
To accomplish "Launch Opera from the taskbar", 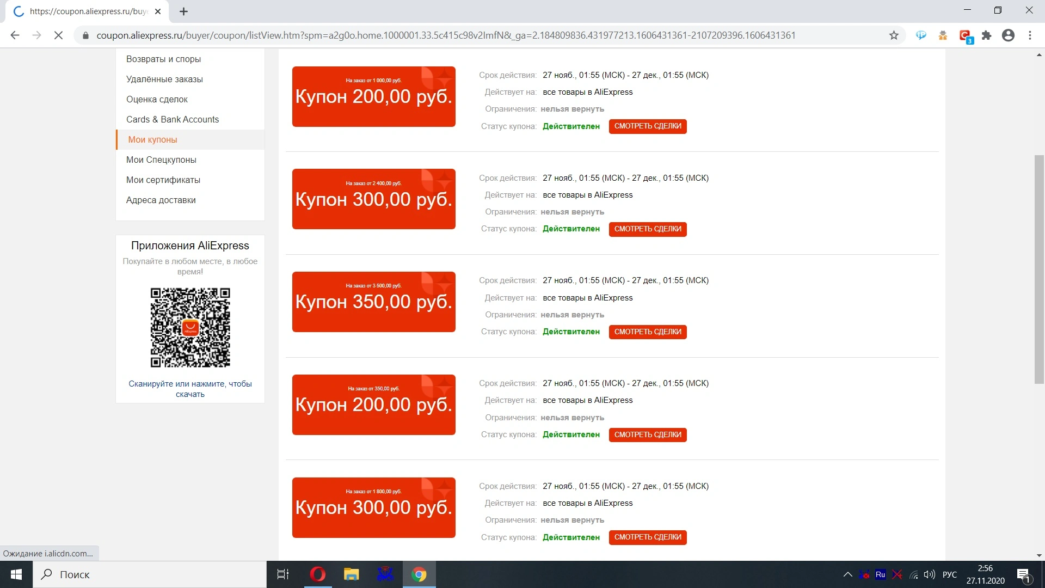I will (x=317, y=574).
